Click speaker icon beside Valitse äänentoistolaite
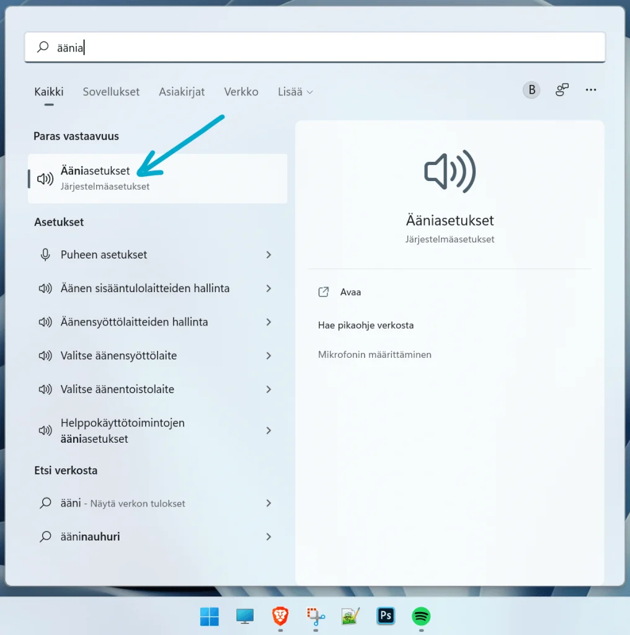630x635 pixels. (x=45, y=389)
